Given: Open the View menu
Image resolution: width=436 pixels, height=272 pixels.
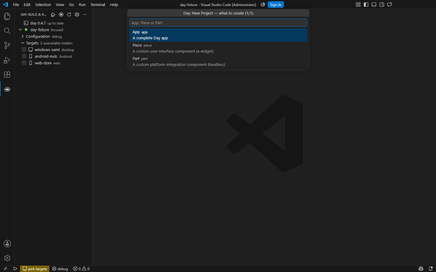Looking at the screenshot, I should tap(60, 5).
